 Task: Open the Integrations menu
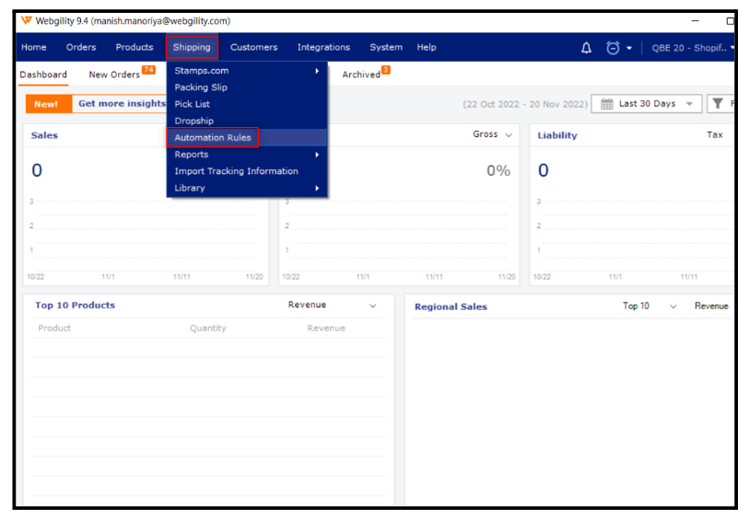click(x=323, y=48)
